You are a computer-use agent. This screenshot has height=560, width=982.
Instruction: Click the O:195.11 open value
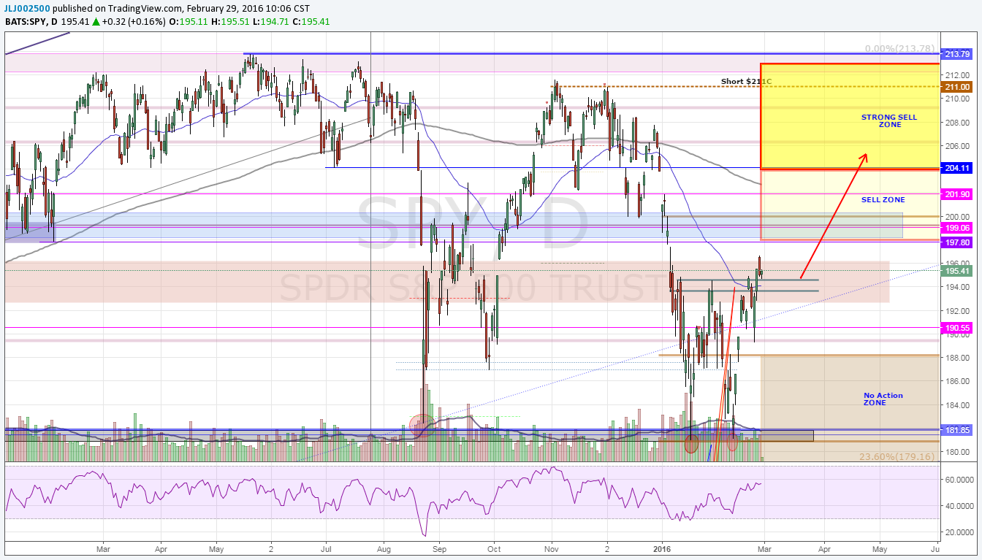pyautogui.click(x=187, y=22)
